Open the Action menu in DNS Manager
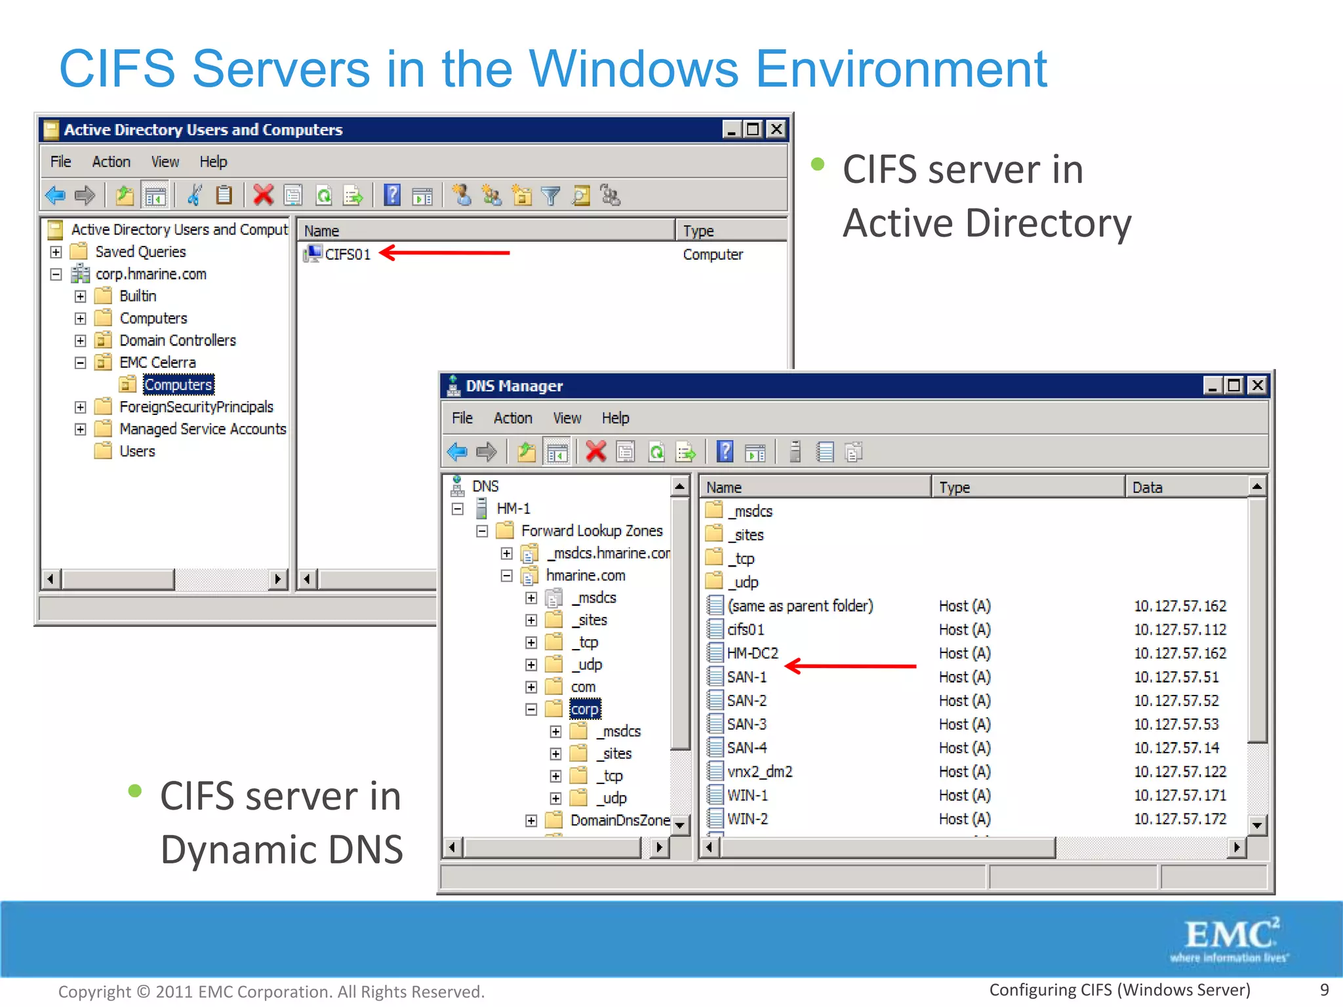1343x1007 pixels. tap(513, 418)
